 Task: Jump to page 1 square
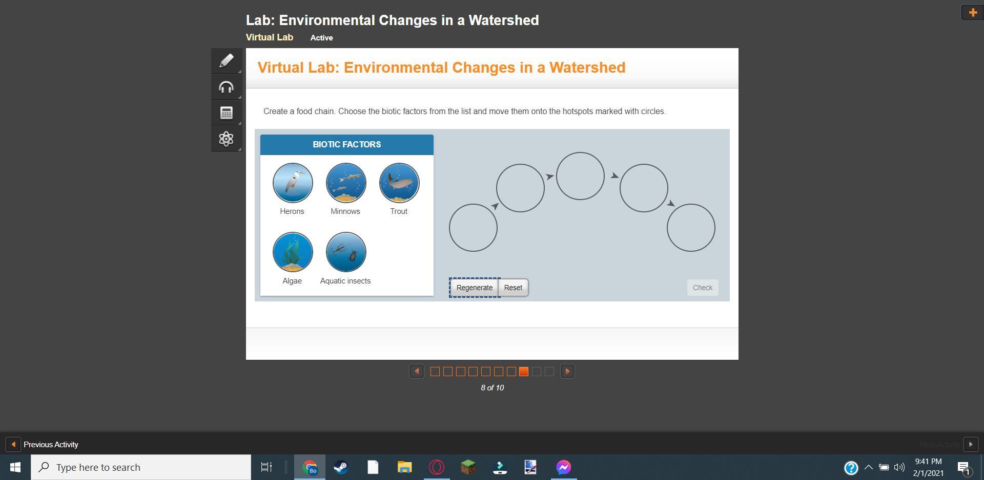pyautogui.click(x=435, y=372)
